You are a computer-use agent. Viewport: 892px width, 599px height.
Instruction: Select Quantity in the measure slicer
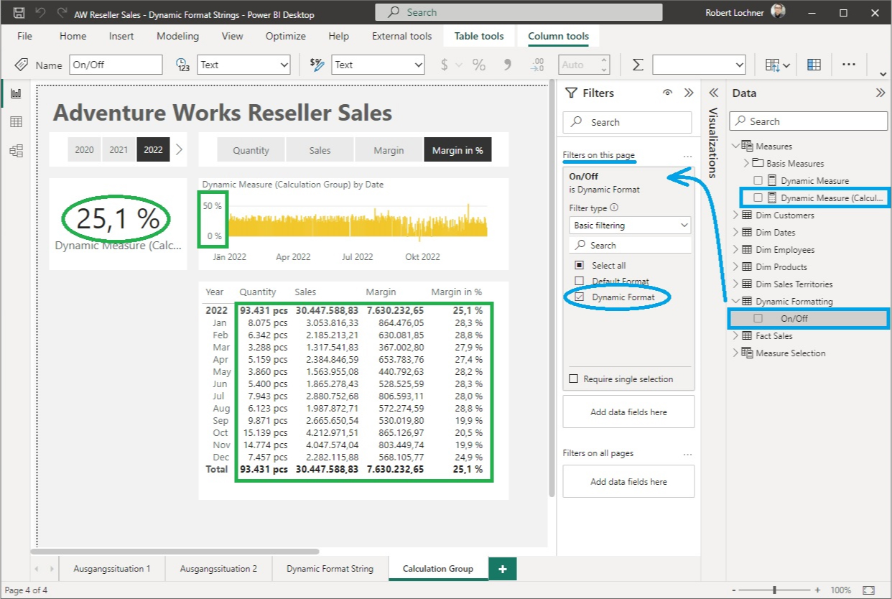click(251, 150)
